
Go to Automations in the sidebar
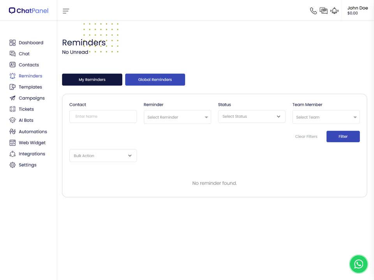click(x=33, y=131)
